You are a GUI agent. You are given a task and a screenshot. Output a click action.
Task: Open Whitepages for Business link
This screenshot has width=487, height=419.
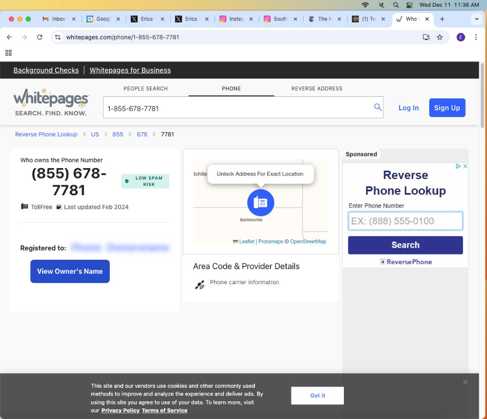(x=130, y=70)
